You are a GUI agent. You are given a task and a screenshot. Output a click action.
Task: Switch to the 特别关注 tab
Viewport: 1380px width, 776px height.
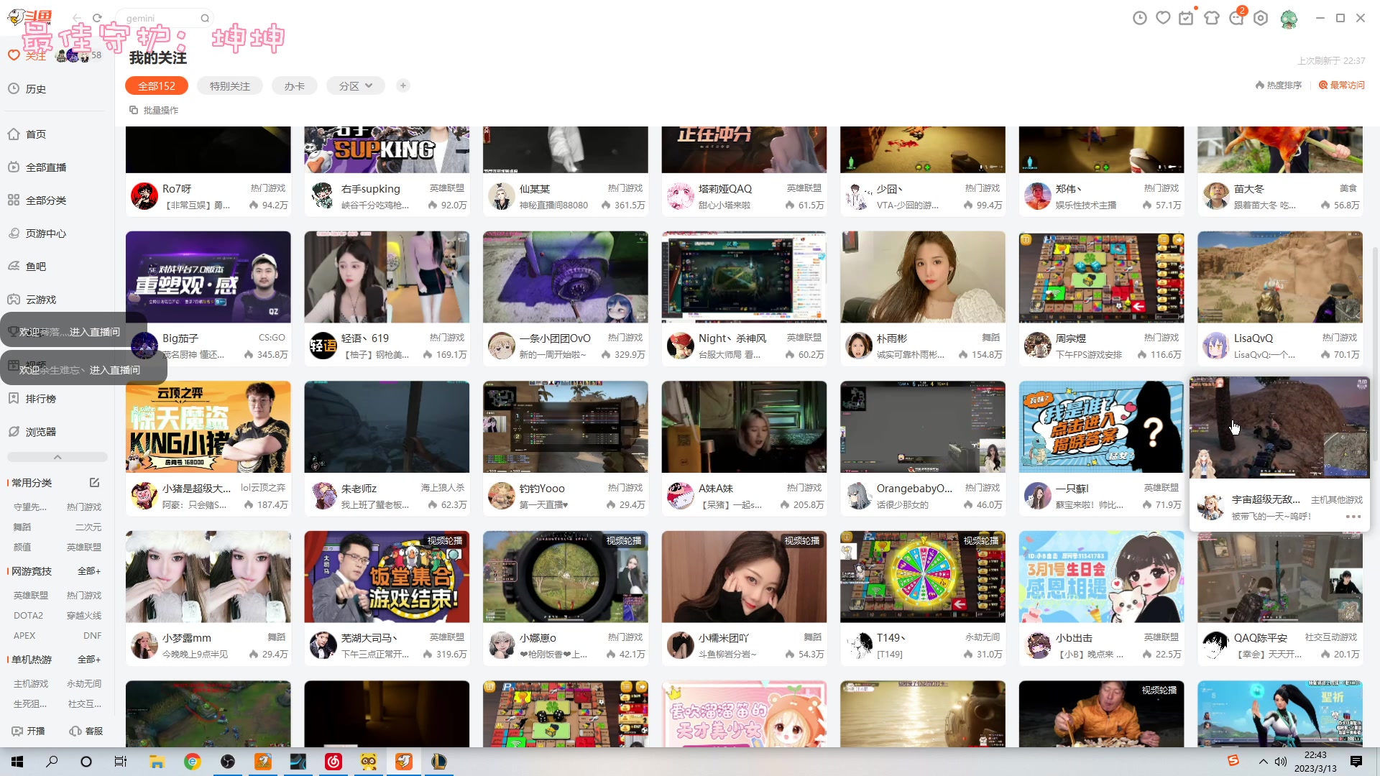pos(229,86)
